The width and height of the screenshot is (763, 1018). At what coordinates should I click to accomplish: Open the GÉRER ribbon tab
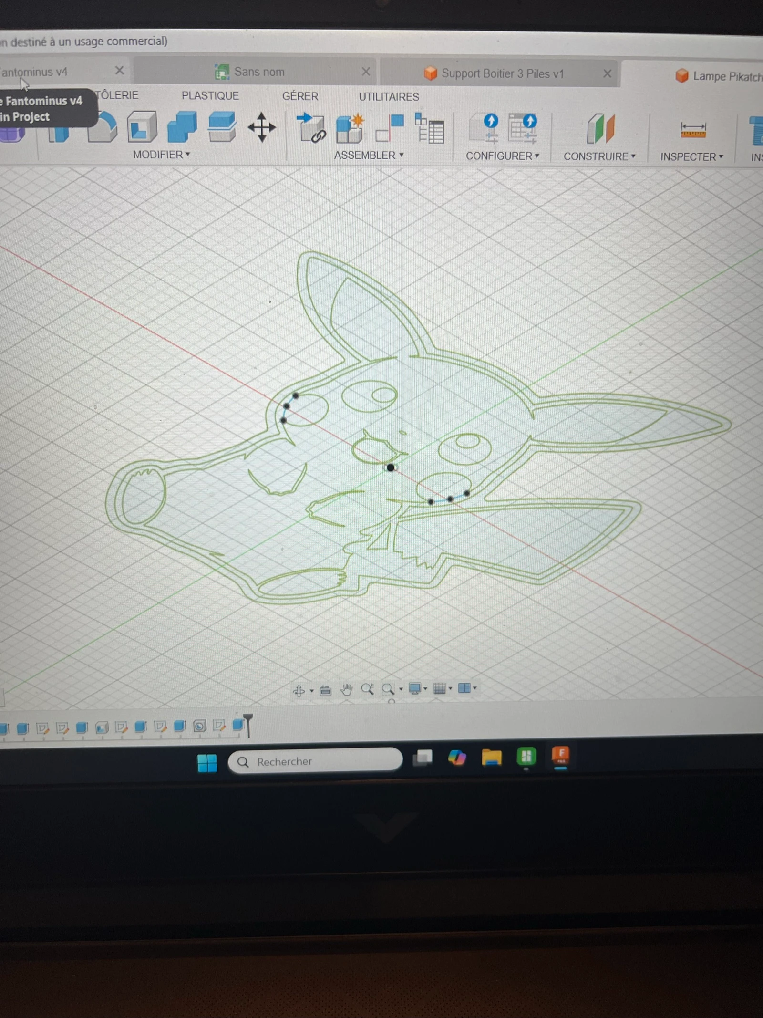[300, 96]
